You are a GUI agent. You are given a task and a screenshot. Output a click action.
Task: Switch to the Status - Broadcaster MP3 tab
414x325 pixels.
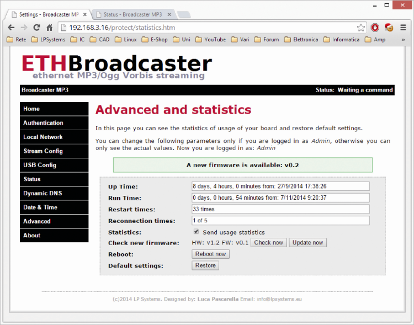click(x=132, y=14)
